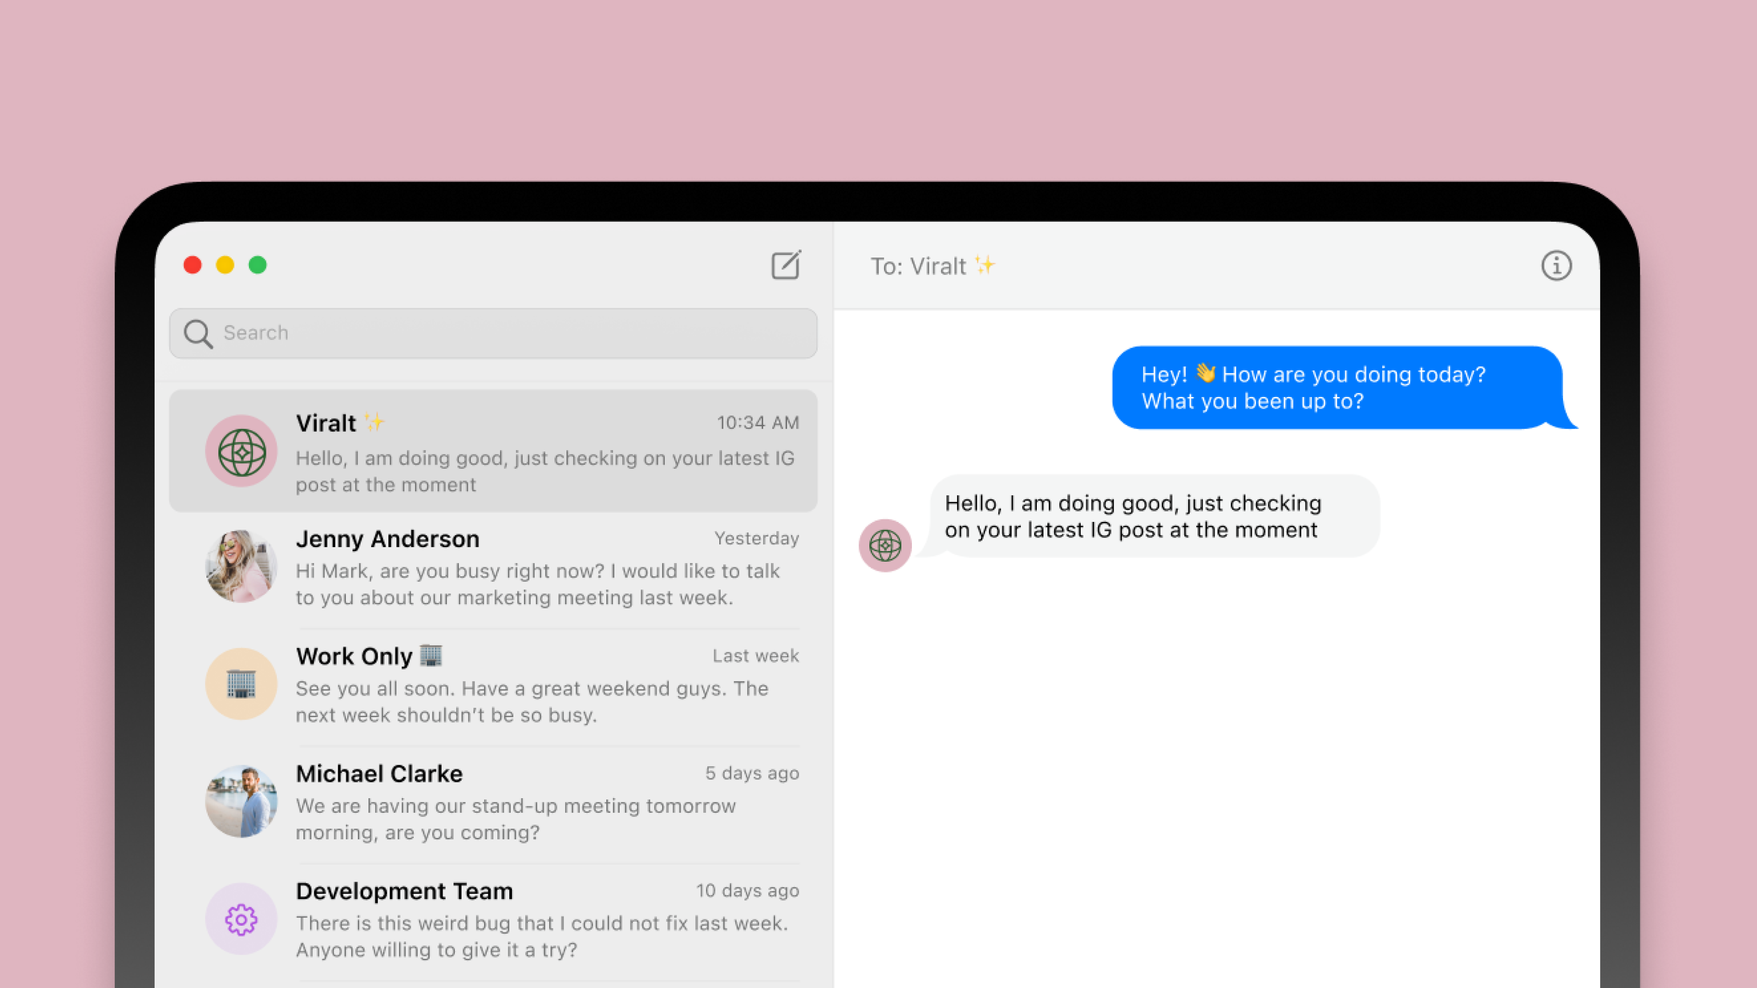Viewport: 1757px width, 988px height.
Task: Click Viralt globe avatar in sidebar
Action: coord(242,451)
